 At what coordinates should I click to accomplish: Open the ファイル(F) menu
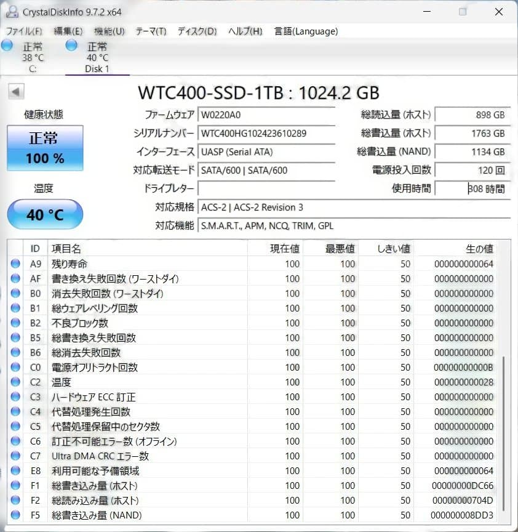click(x=24, y=31)
